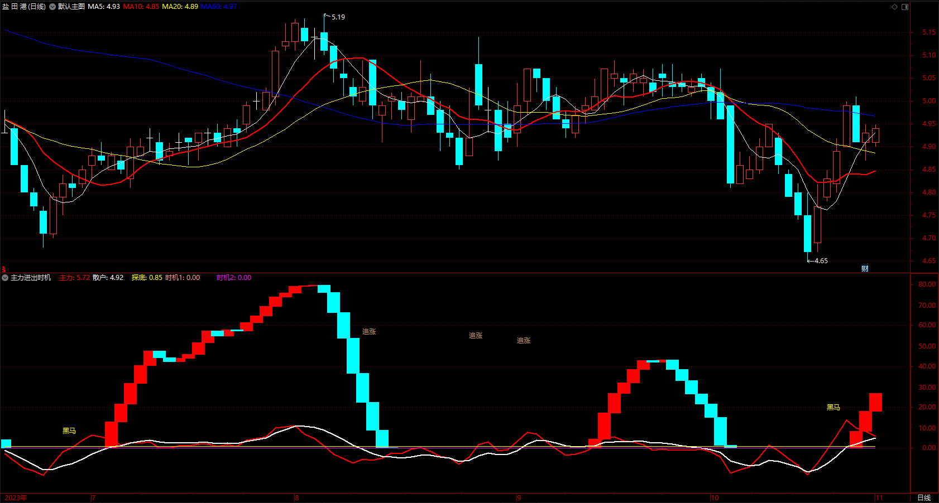Click the 日线 period button at bottom right
Image resolution: width=939 pixels, height=503 pixels.
point(924,498)
